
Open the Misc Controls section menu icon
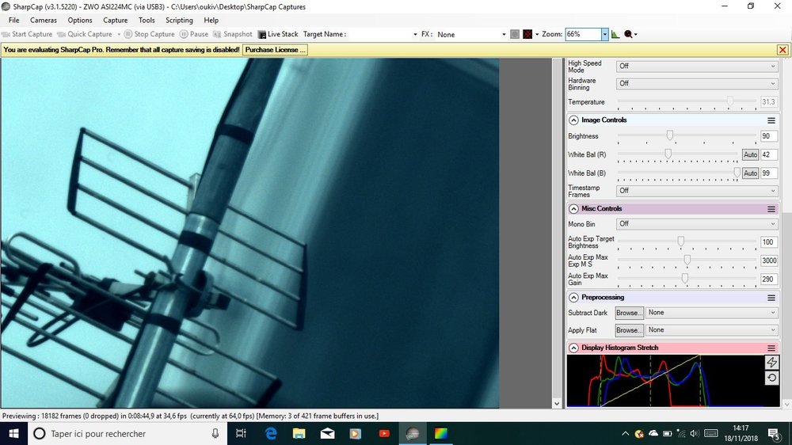[771, 208]
